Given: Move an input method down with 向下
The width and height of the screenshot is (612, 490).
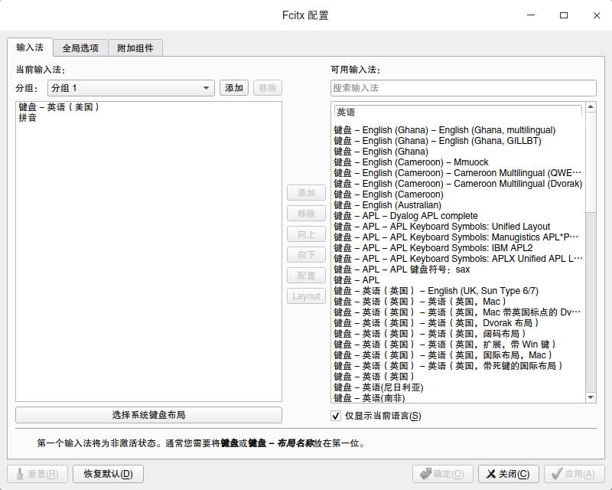Looking at the screenshot, I should pos(306,254).
